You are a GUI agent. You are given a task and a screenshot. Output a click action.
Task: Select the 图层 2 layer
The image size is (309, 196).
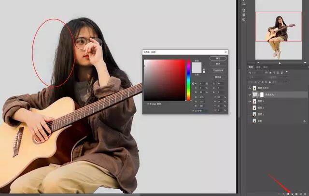coord(278,108)
